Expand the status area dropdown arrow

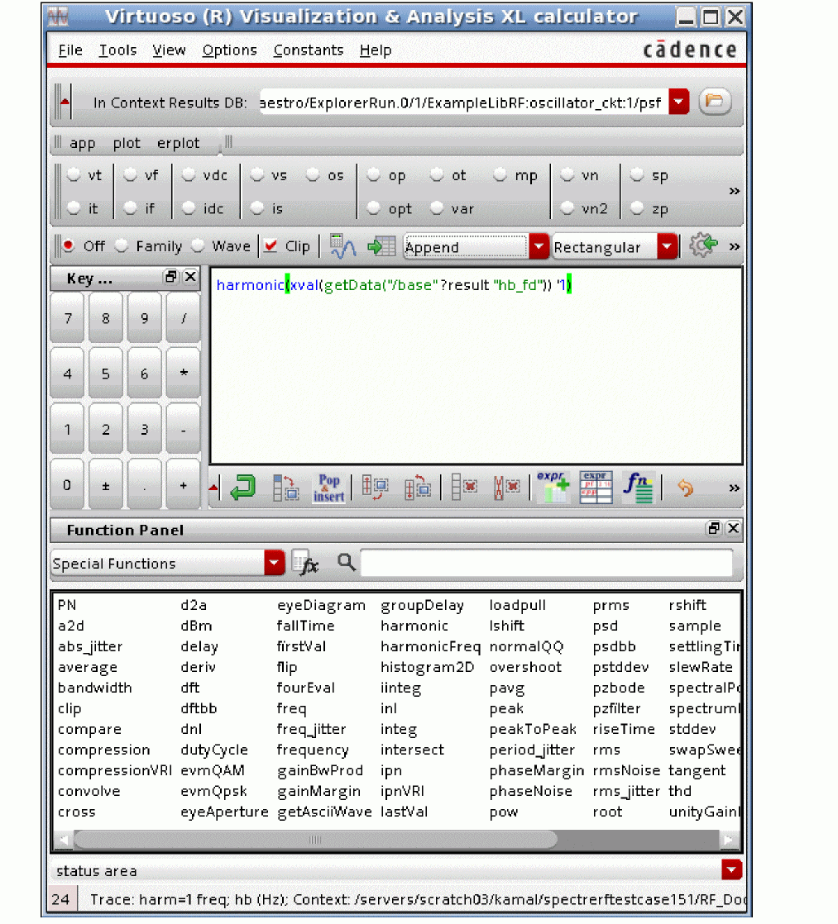point(731,869)
